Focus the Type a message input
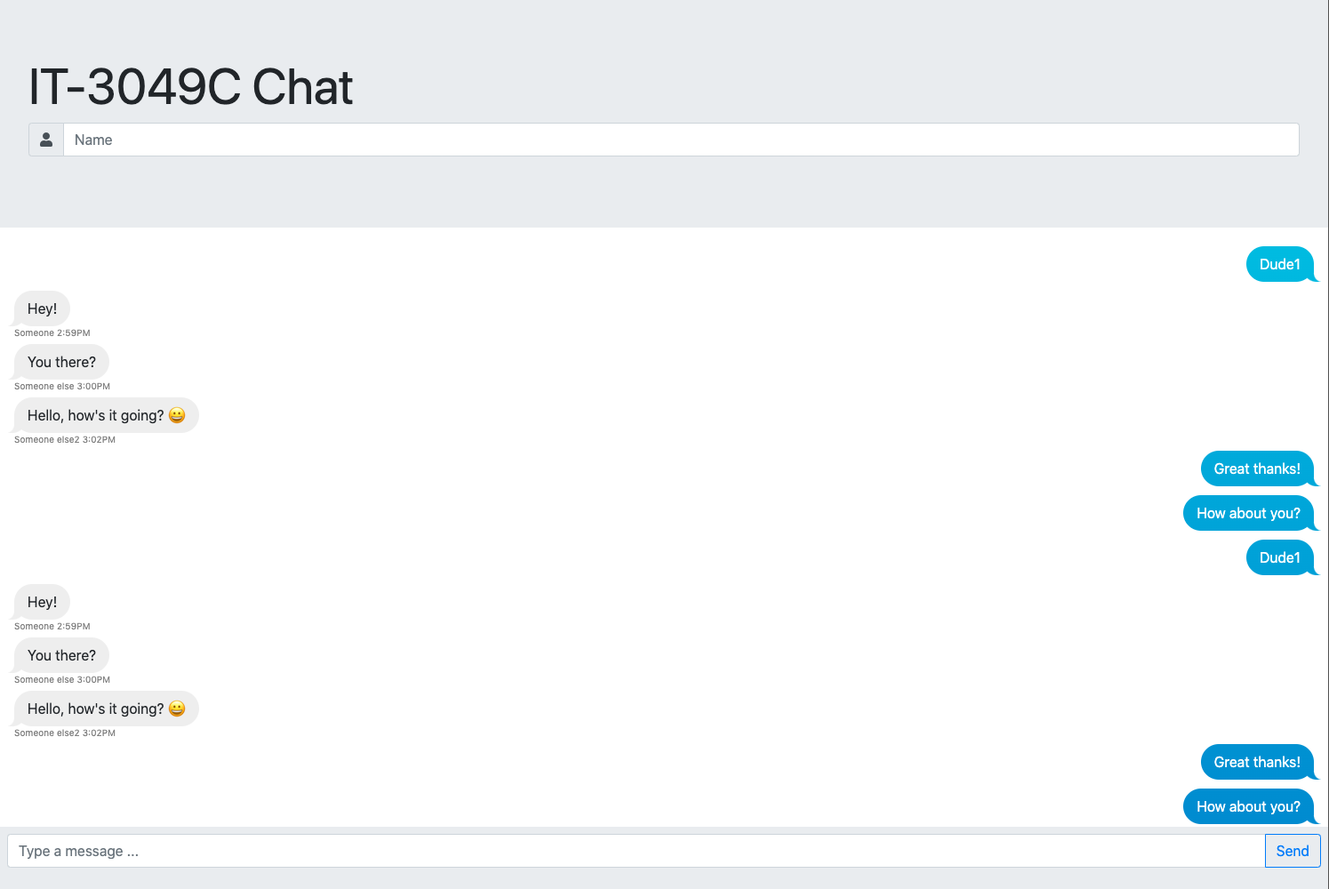 [x=636, y=851]
